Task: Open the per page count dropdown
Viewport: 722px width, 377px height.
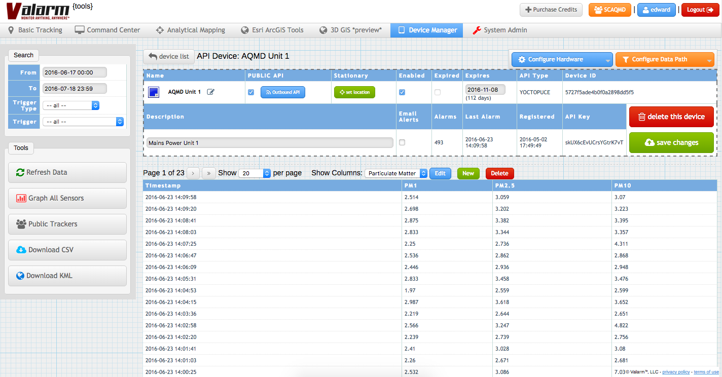Action: [x=255, y=173]
